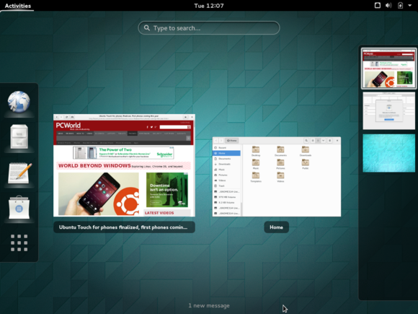
Task: Click the Twitter icon on PCWorld header
Action: tap(151, 127)
